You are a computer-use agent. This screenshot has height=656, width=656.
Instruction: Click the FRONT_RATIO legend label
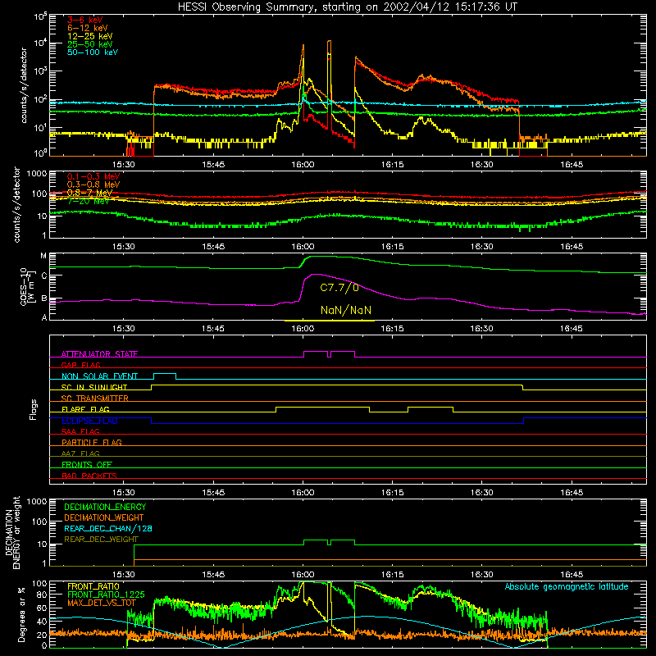[x=93, y=586]
